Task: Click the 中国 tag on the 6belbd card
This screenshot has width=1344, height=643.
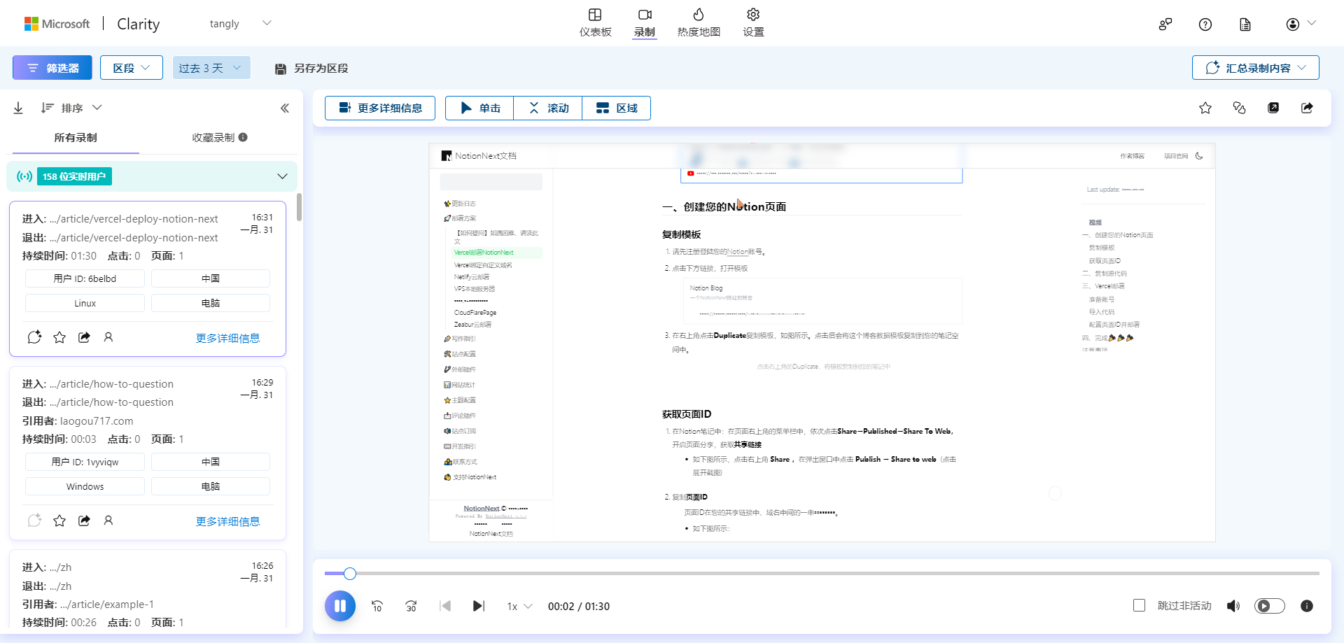Action: point(211,278)
